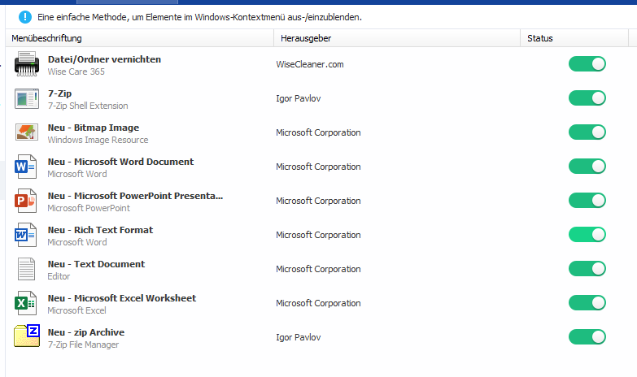Click the 'Microsoft Excel' subtitle
The image size is (637, 377).
[x=76, y=310]
